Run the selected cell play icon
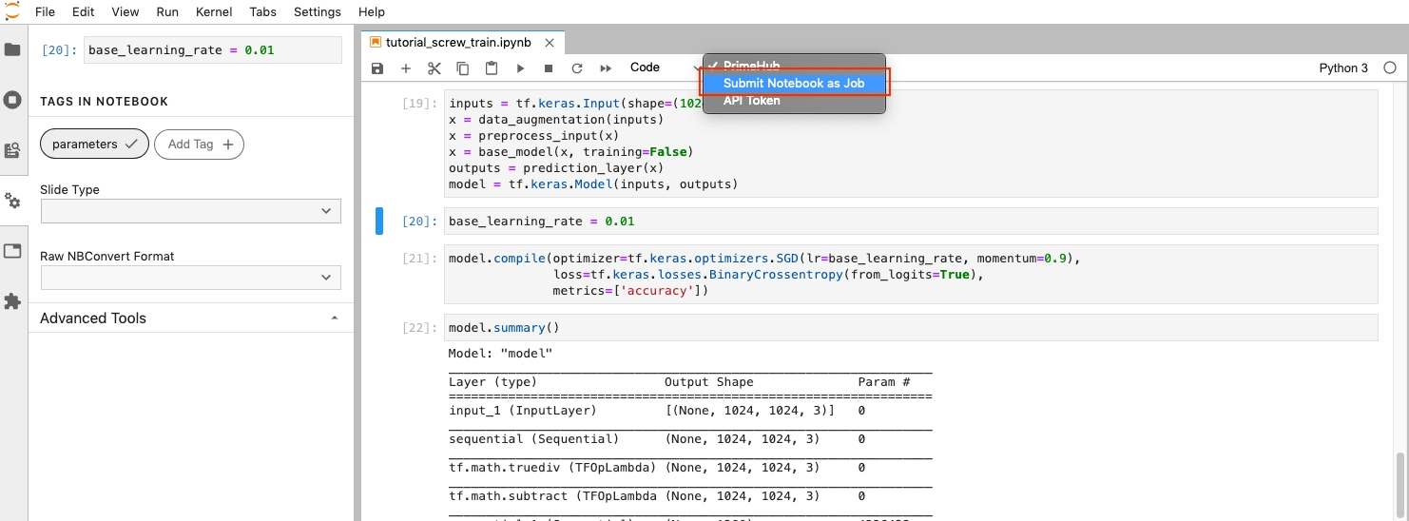The image size is (1409, 521). point(520,68)
